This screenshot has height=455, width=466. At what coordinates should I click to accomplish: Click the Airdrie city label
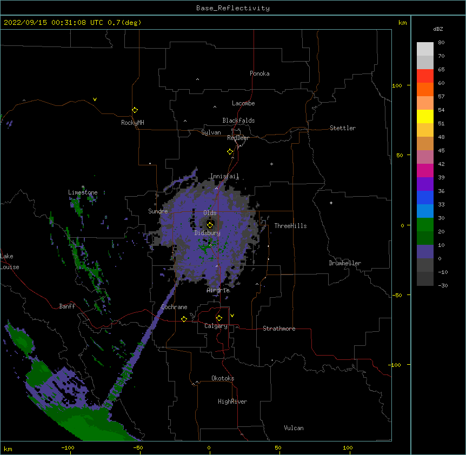(x=218, y=290)
